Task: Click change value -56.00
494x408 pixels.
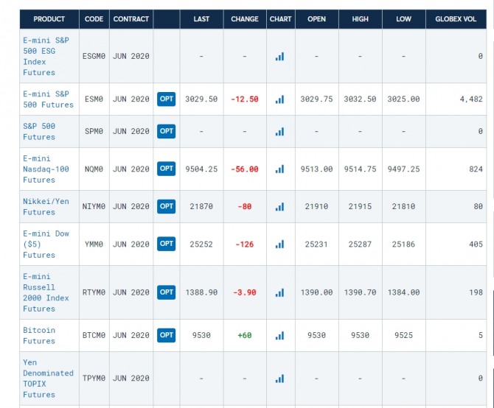Action: (245, 169)
